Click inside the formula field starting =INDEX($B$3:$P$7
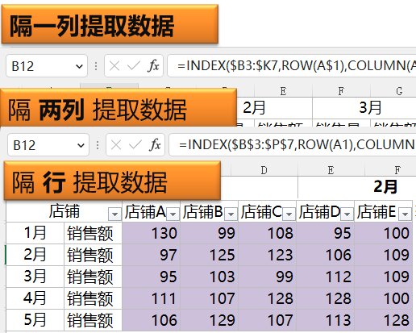This screenshot has height=333, width=416. tap(293, 145)
